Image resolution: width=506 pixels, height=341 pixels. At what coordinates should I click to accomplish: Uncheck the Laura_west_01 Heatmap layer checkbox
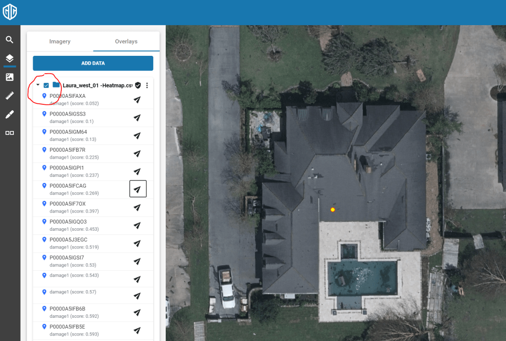tap(46, 85)
